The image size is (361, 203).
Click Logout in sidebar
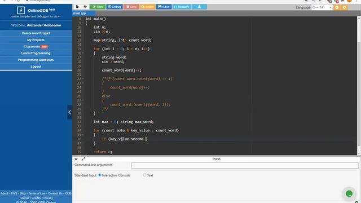[x=36, y=67]
